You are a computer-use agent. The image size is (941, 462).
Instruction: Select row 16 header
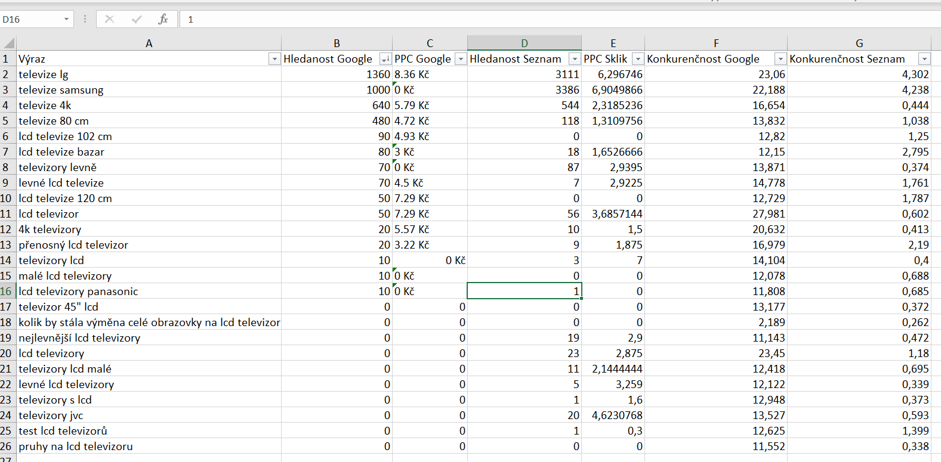6,292
